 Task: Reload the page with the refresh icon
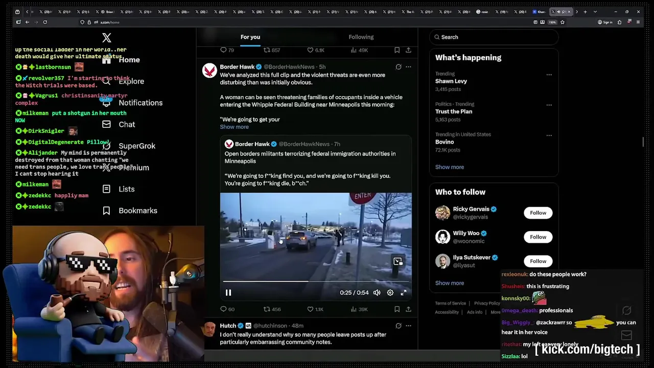tap(45, 22)
